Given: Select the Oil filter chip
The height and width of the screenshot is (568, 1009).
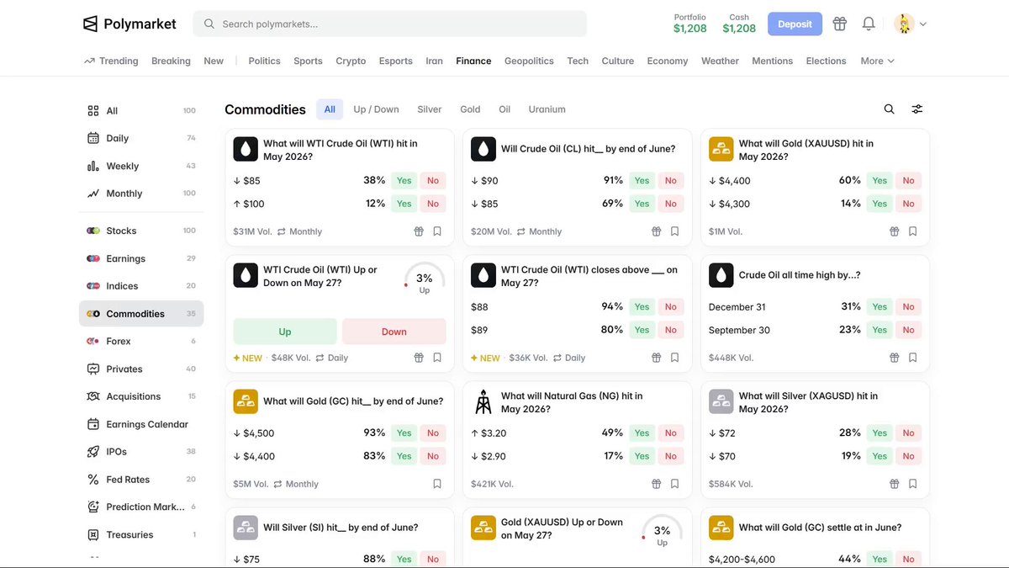Looking at the screenshot, I should click(504, 109).
